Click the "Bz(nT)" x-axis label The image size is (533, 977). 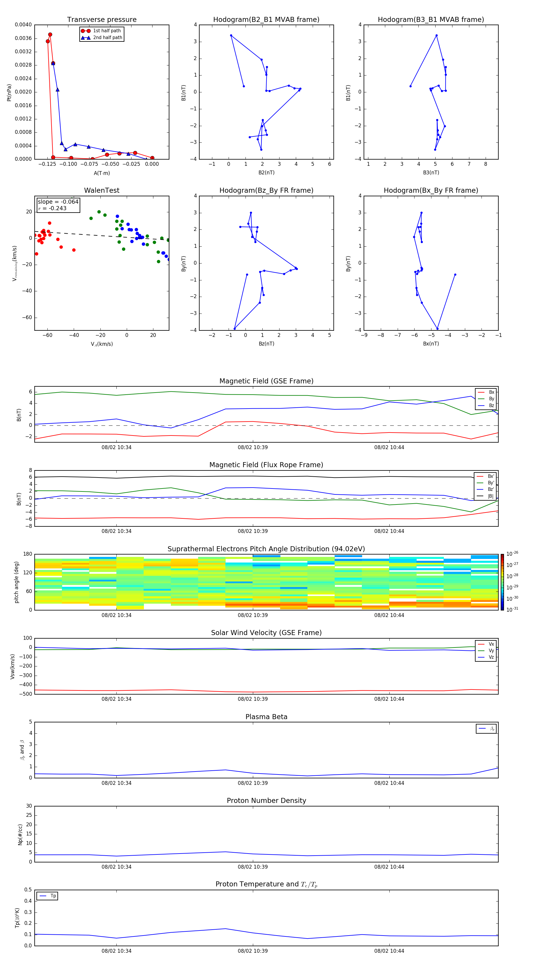point(266,344)
